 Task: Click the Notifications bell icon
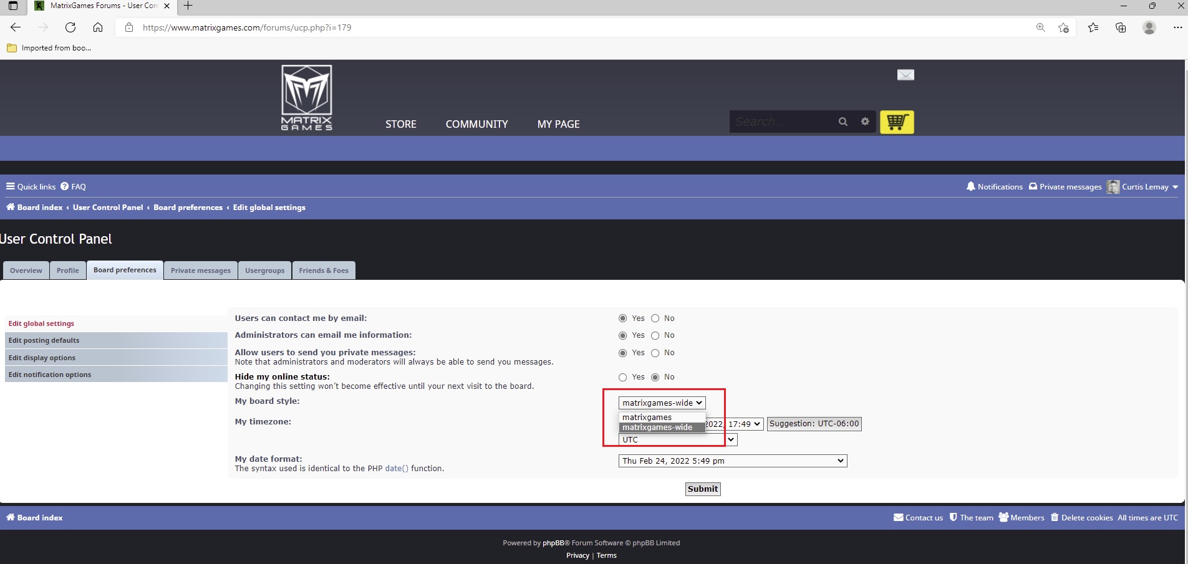[x=970, y=186]
